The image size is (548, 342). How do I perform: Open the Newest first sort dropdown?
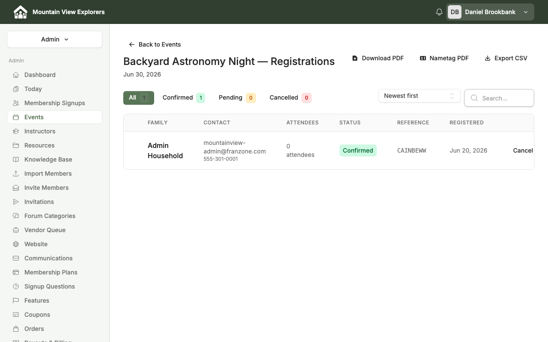point(420,96)
